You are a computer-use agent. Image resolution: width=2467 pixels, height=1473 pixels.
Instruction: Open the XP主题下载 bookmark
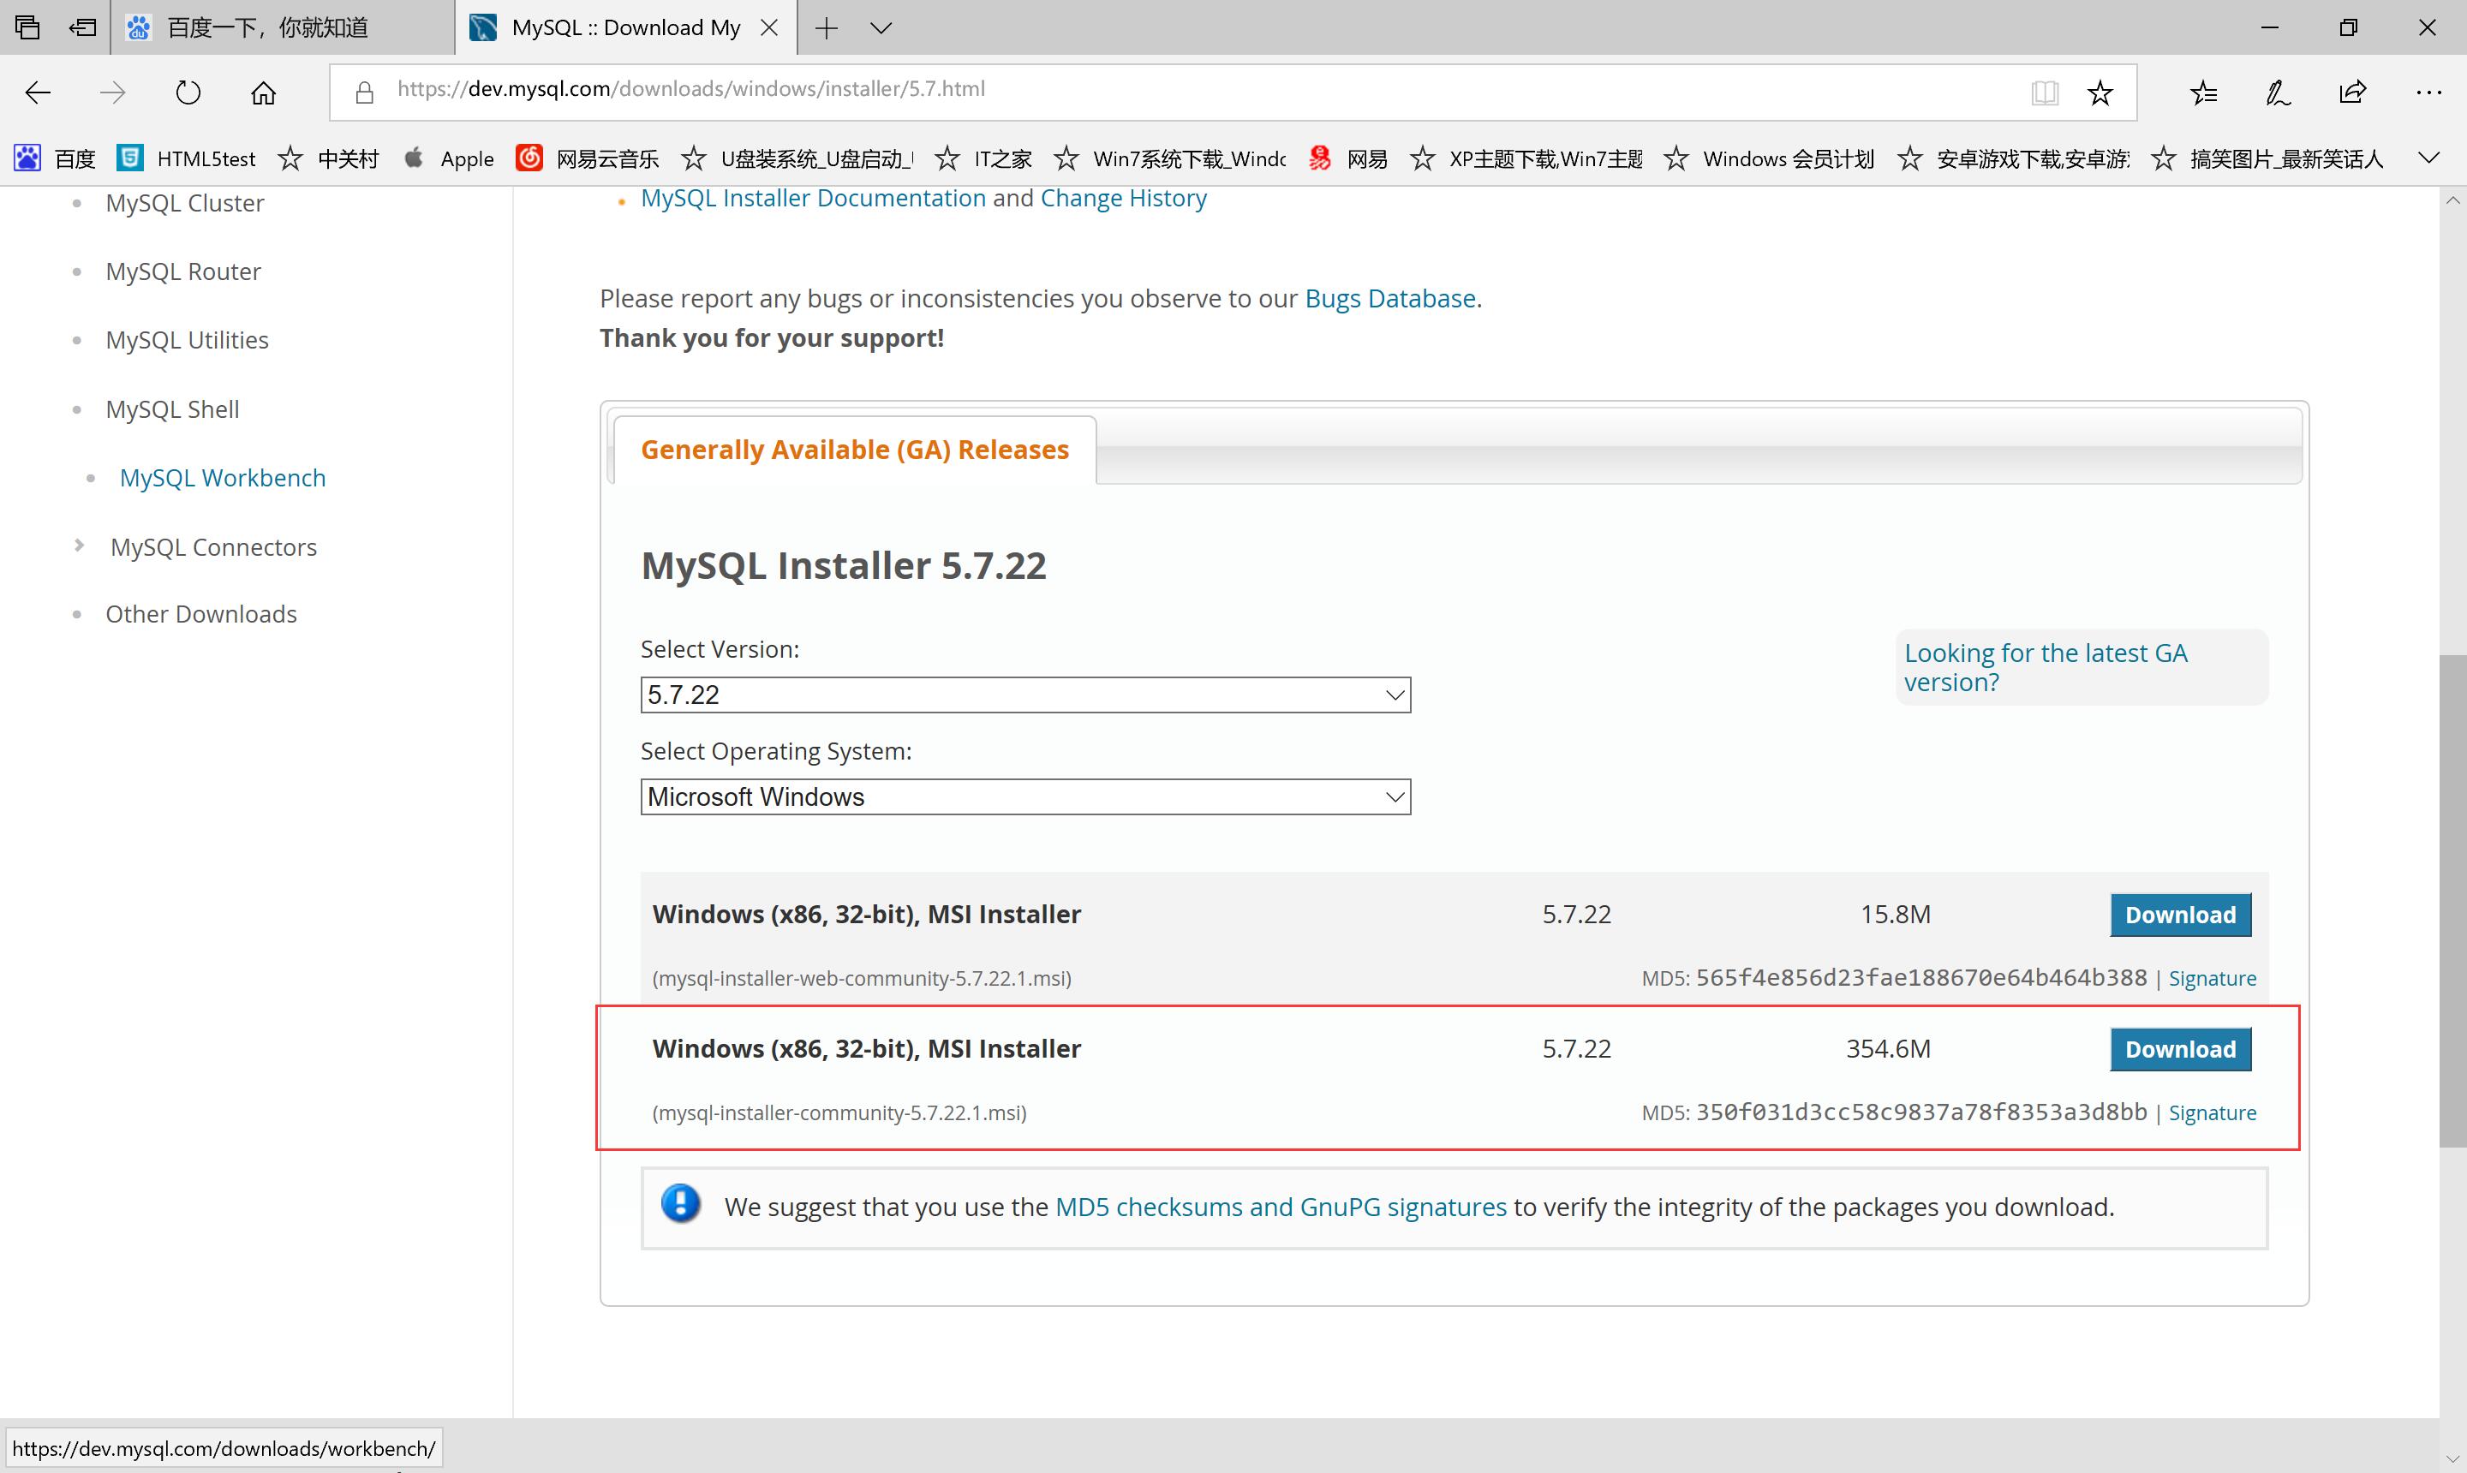[1526, 158]
